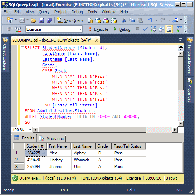Toggle Include Actual Execution Plan button
The image size is (195, 195).
click(153, 29)
